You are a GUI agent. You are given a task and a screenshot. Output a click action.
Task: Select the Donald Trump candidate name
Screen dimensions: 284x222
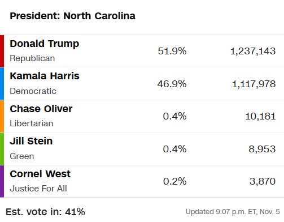click(x=45, y=44)
